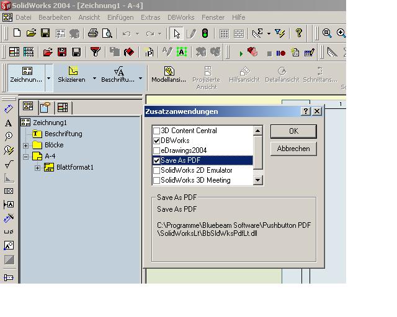Enable the 3D Content Central checkbox

pyautogui.click(x=156, y=131)
